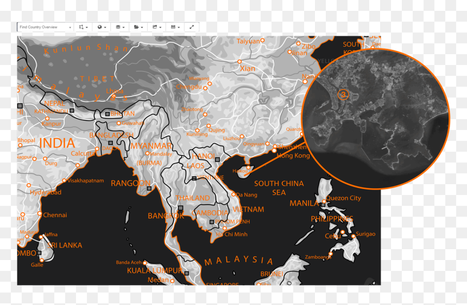Click the Galle city circle marker

[x=42, y=261]
